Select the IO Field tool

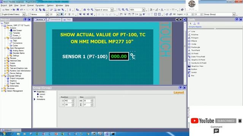click(x=193, y=54)
